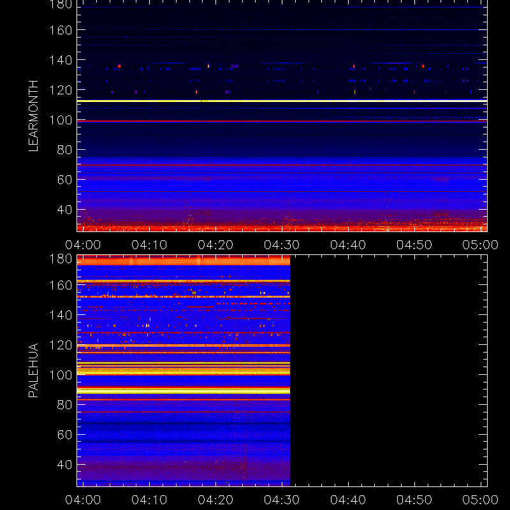The height and width of the screenshot is (510, 510).
Task: Click the 04:00 time label under Learmonth plot
Action: (x=83, y=245)
